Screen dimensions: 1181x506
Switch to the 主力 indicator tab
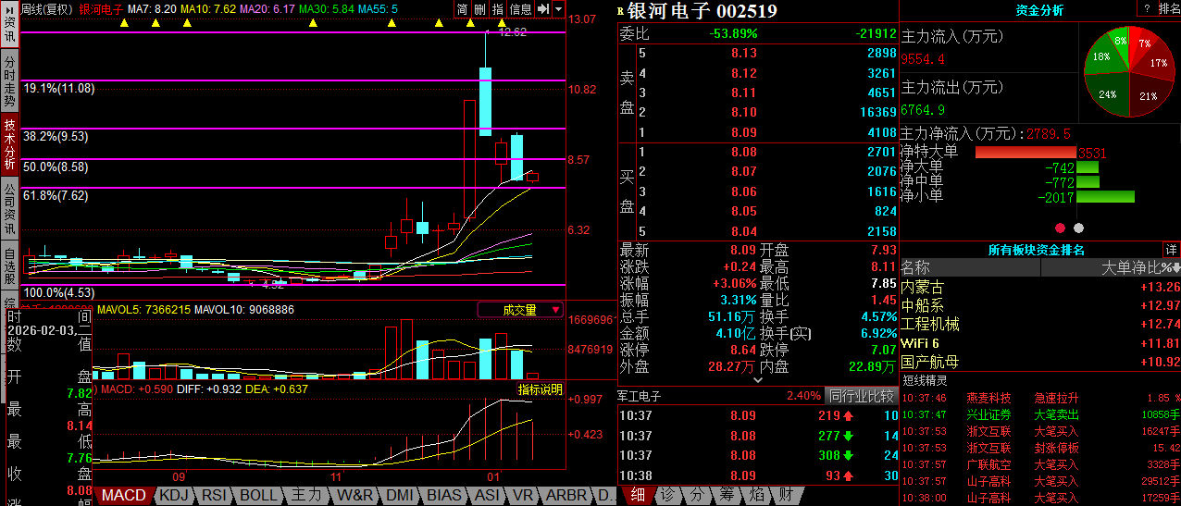[306, 495]
